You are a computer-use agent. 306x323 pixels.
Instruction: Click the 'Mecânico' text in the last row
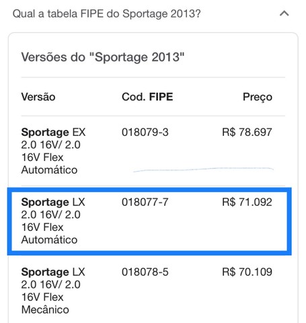(x=45, y=310)
